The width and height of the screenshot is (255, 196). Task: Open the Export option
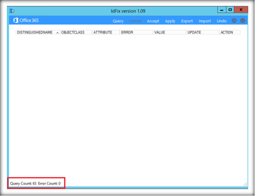tap(187, 21)
